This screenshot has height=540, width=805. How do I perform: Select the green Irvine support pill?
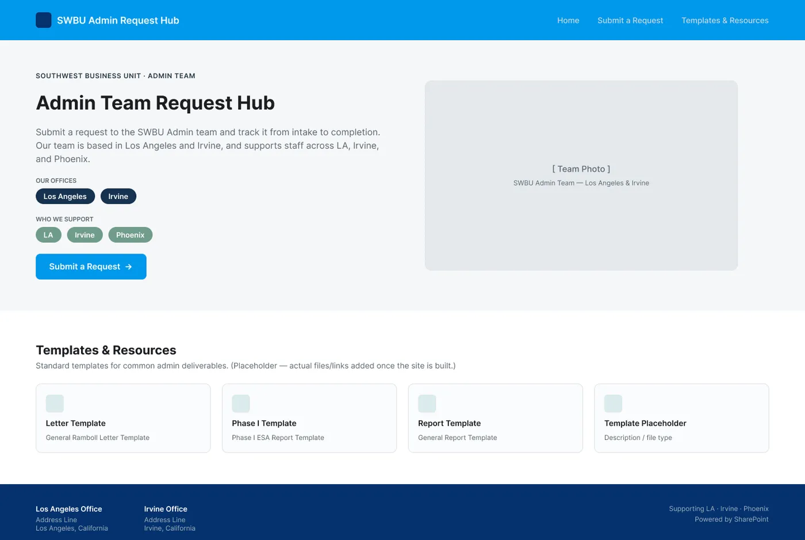tap(85, 235)
